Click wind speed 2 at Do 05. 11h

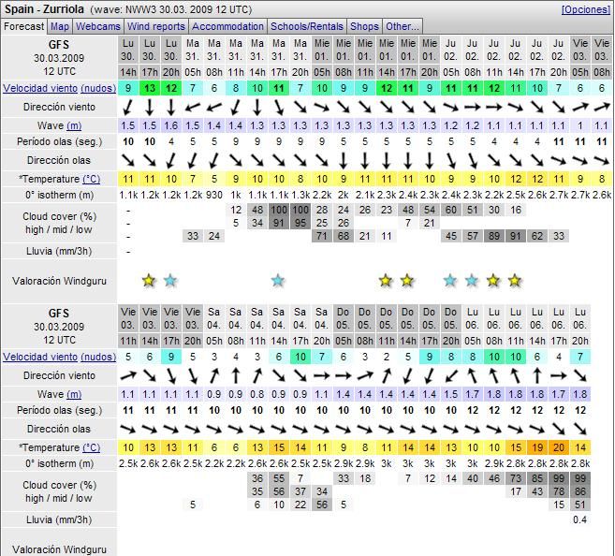(x=387, y=357)
